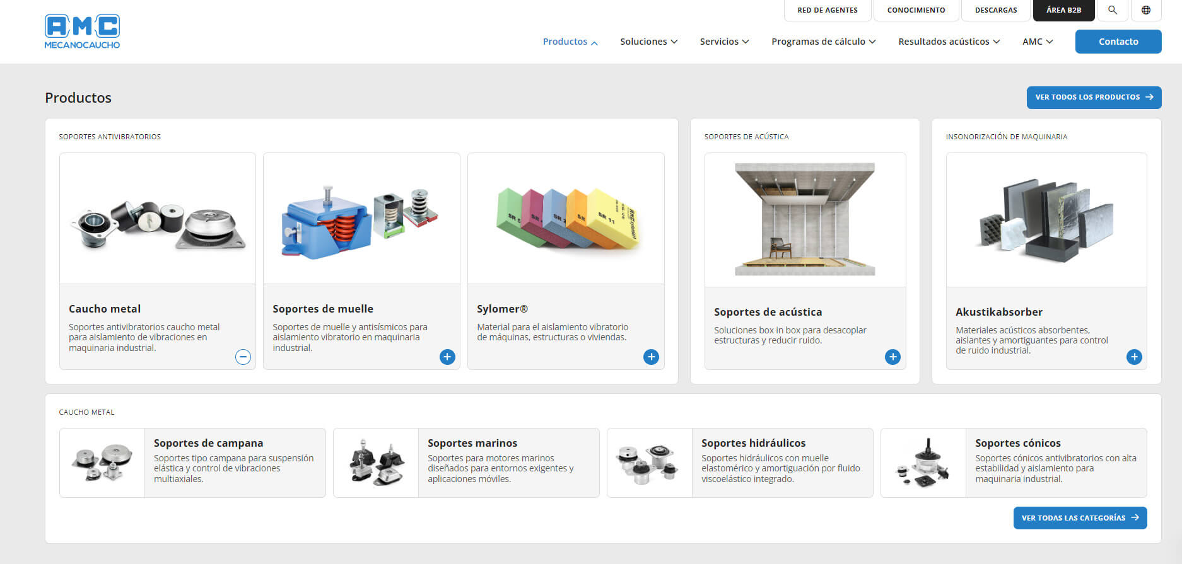Click 'SOPORTES ANTIVIBRATORIOS' section label

pyautogui.click(x=110, y=137)
